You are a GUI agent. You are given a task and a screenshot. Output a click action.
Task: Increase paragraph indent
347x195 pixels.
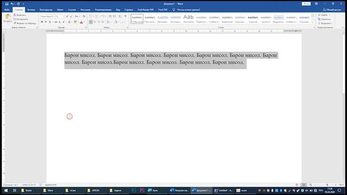point(114,16)
